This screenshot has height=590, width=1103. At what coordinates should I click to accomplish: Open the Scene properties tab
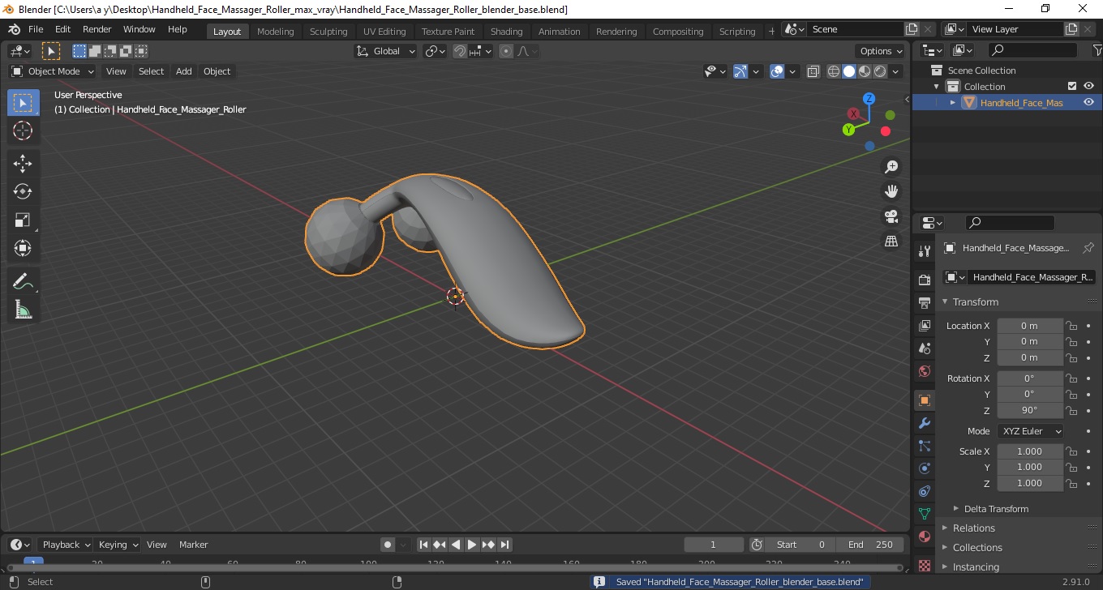click(924, 348)
